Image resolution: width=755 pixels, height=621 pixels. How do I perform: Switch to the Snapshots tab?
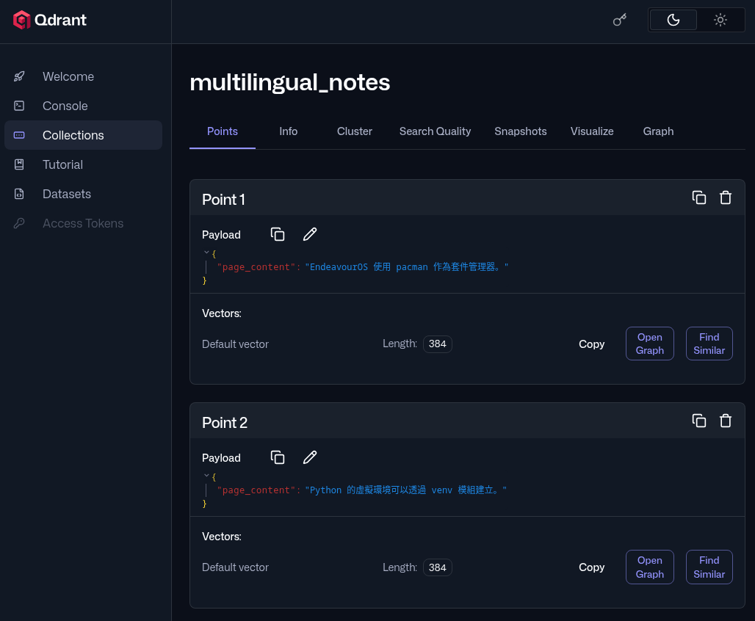pyautogui.click(x=520, y=131)
